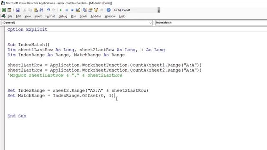267x150 pixels.
Task: Open the Project Explorer icon
Action: tap(85, 10)
